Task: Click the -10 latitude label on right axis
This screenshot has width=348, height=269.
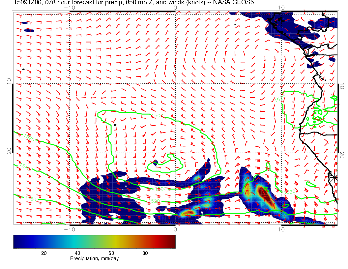Action: pyautogui.click(x=342, y=82)
